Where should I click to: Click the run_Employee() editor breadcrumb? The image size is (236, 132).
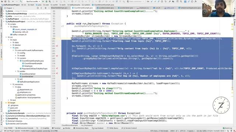click(x=87, y=125)
